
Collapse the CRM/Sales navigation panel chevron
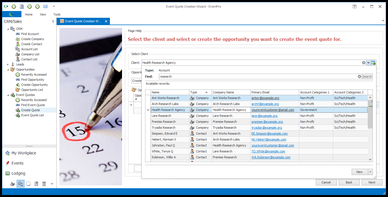coord(53,21)
